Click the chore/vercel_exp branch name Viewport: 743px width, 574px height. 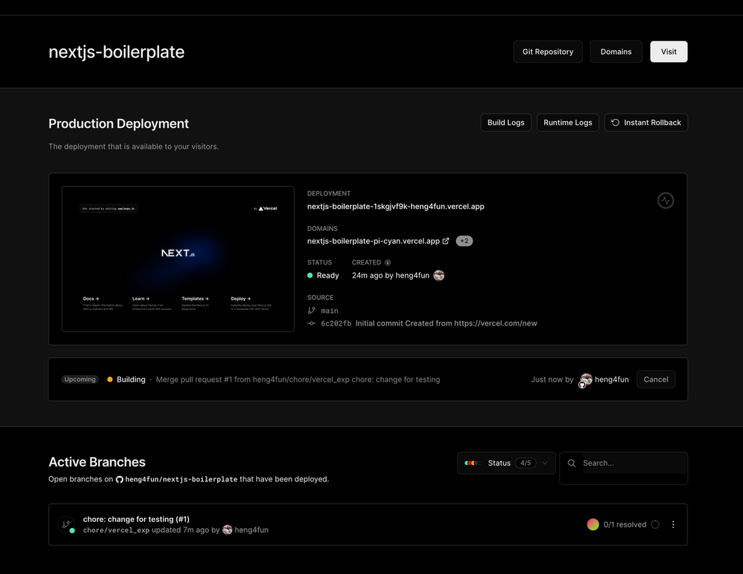pos(116,530)
